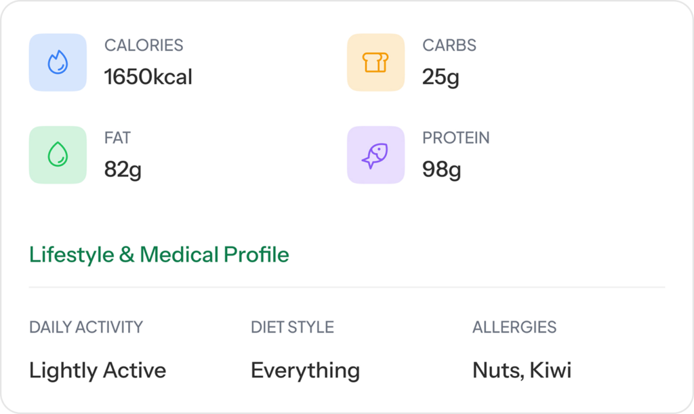This screenshot has height=414, width=694.
Task: Click the PROTEIN label
Action: tap(455, 138)
